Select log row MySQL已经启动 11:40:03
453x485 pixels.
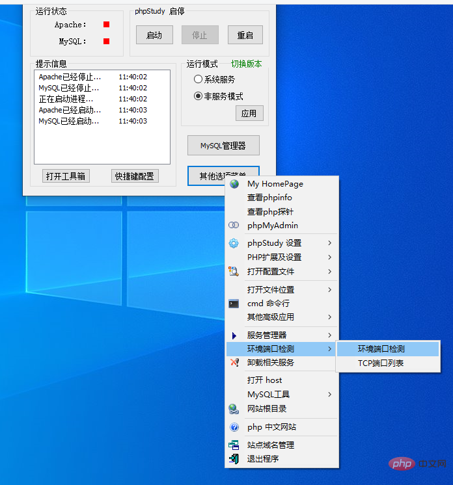click(x=93, y=121)
